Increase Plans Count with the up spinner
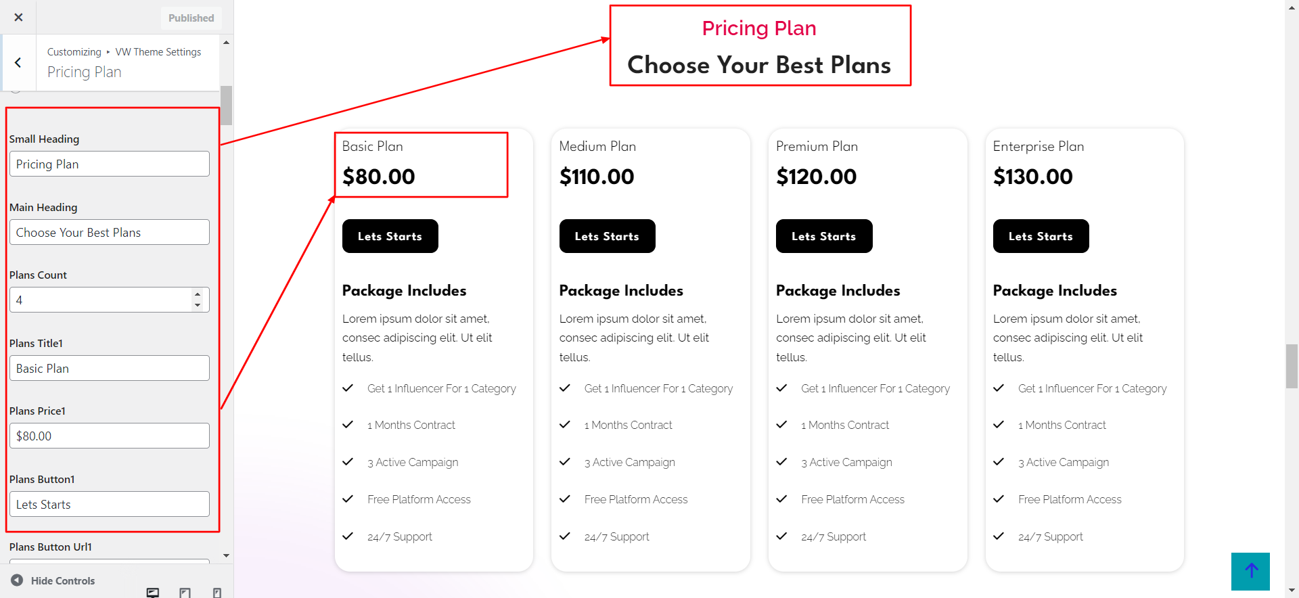The image size is (1299, 598). tap(198, 294)
